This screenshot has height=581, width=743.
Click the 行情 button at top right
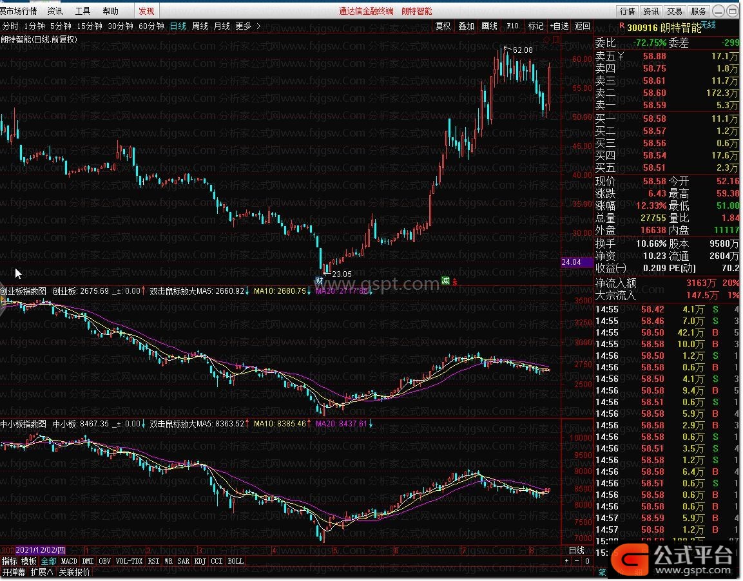pos(628,11)
